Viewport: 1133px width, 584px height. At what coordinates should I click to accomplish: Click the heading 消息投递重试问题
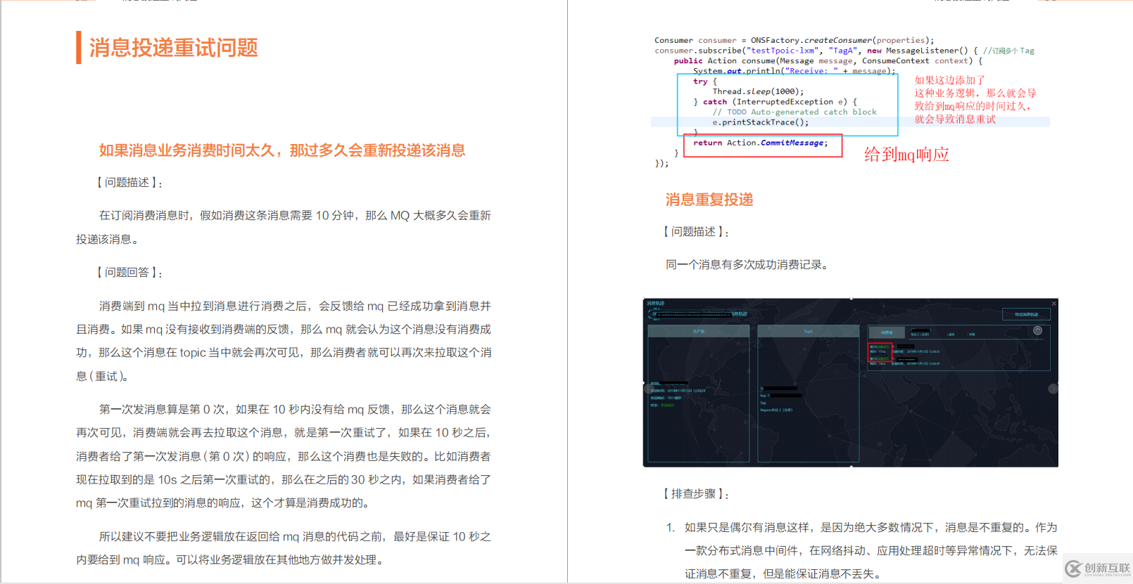(173, 48)
